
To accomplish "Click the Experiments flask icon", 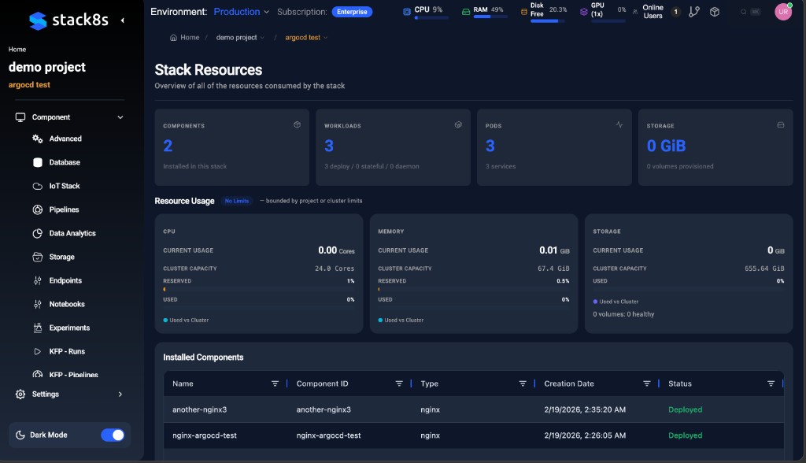I will [38, 328].
